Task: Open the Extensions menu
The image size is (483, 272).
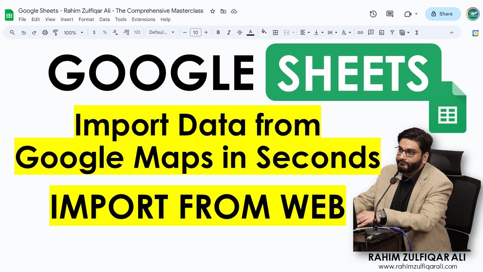Action: click(x=143, y=19)
